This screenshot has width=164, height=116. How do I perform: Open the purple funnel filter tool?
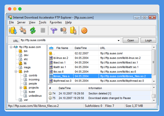click(54, 30)
